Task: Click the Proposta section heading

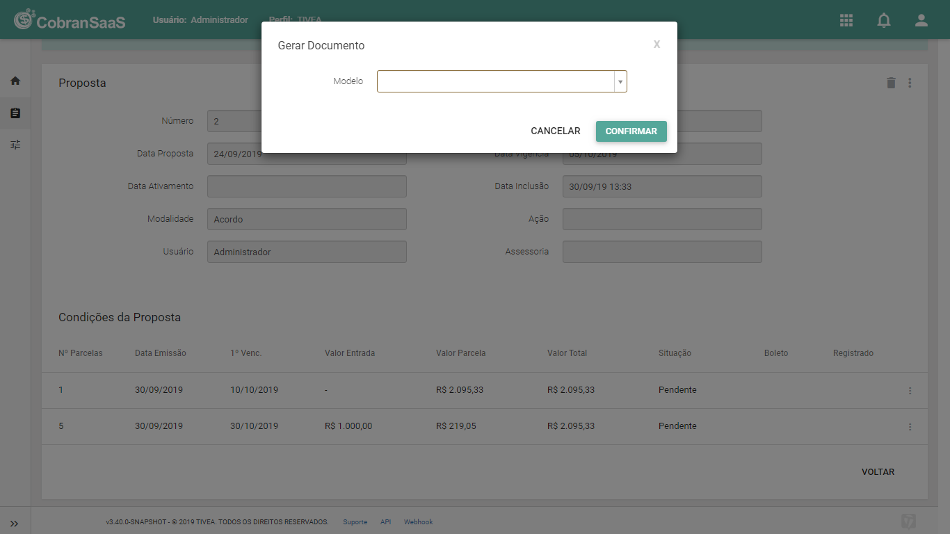Action: pos(82,83)
